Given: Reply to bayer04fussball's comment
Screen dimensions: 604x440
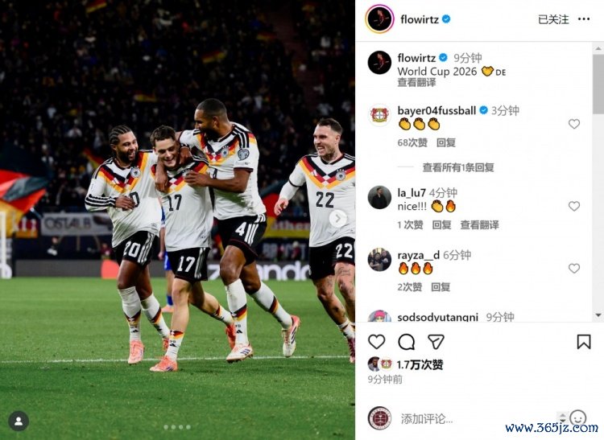Looking at the screenshot, I should tap(446, 142).
